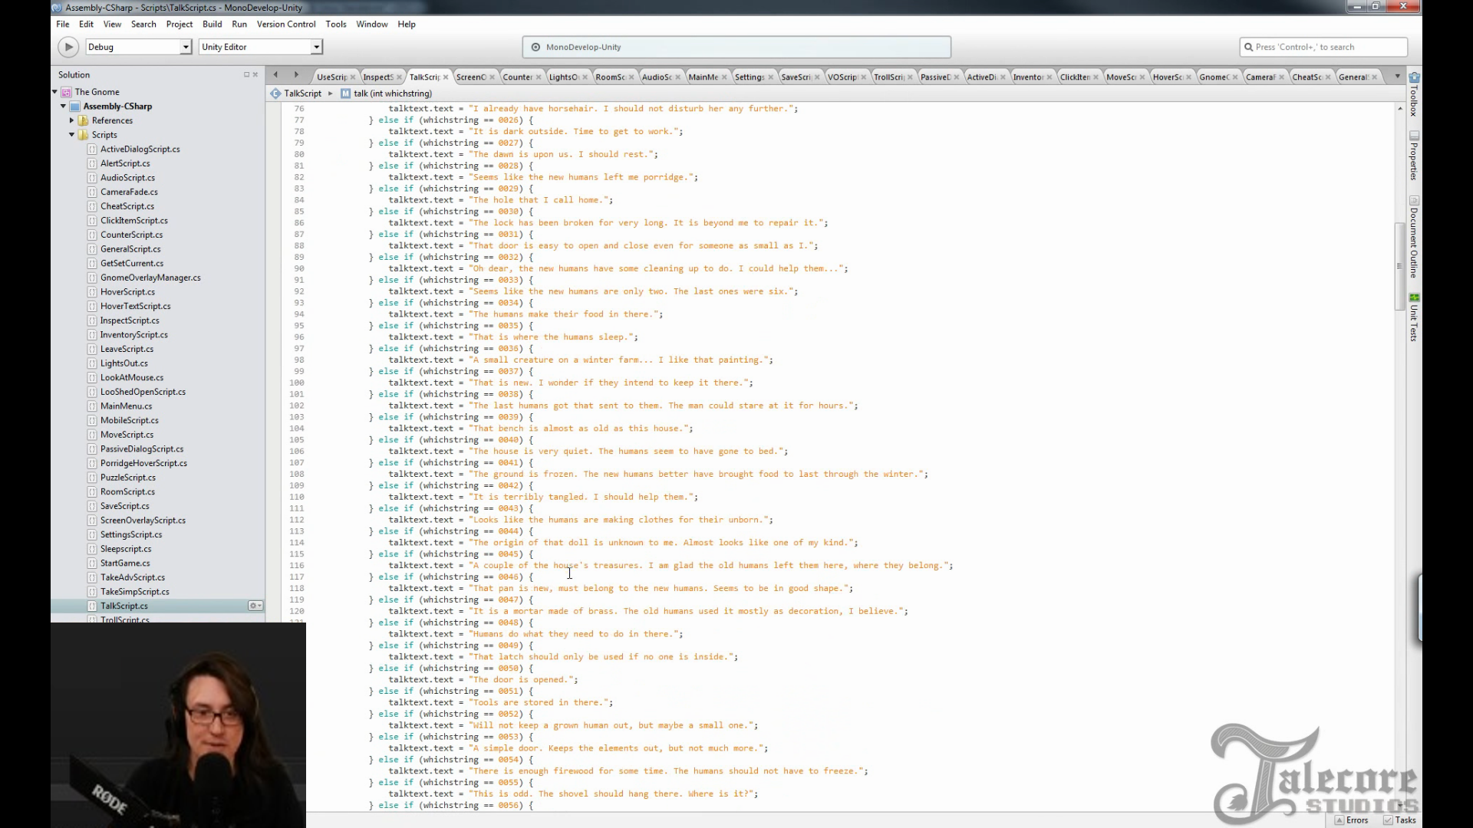Navigate to next tab with right arrow
The height and width of the screenshot is (828, 1473).
[x=296, y=74]
